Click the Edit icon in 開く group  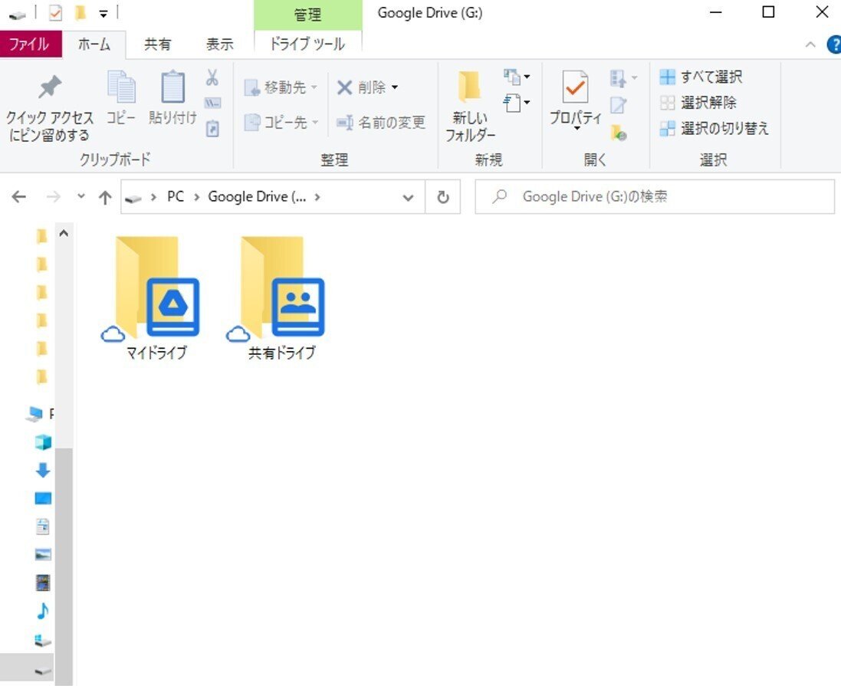tap(619, 104)
